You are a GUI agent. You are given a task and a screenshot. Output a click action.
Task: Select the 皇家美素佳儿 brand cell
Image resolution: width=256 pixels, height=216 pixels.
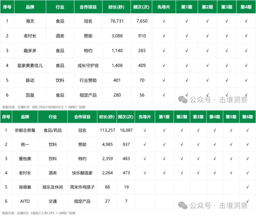(30, 65)
